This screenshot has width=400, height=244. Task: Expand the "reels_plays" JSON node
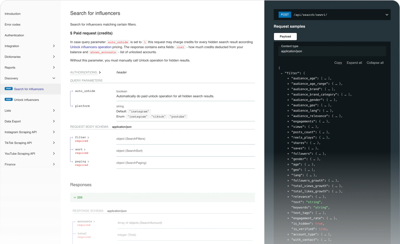tap(288, 138)
